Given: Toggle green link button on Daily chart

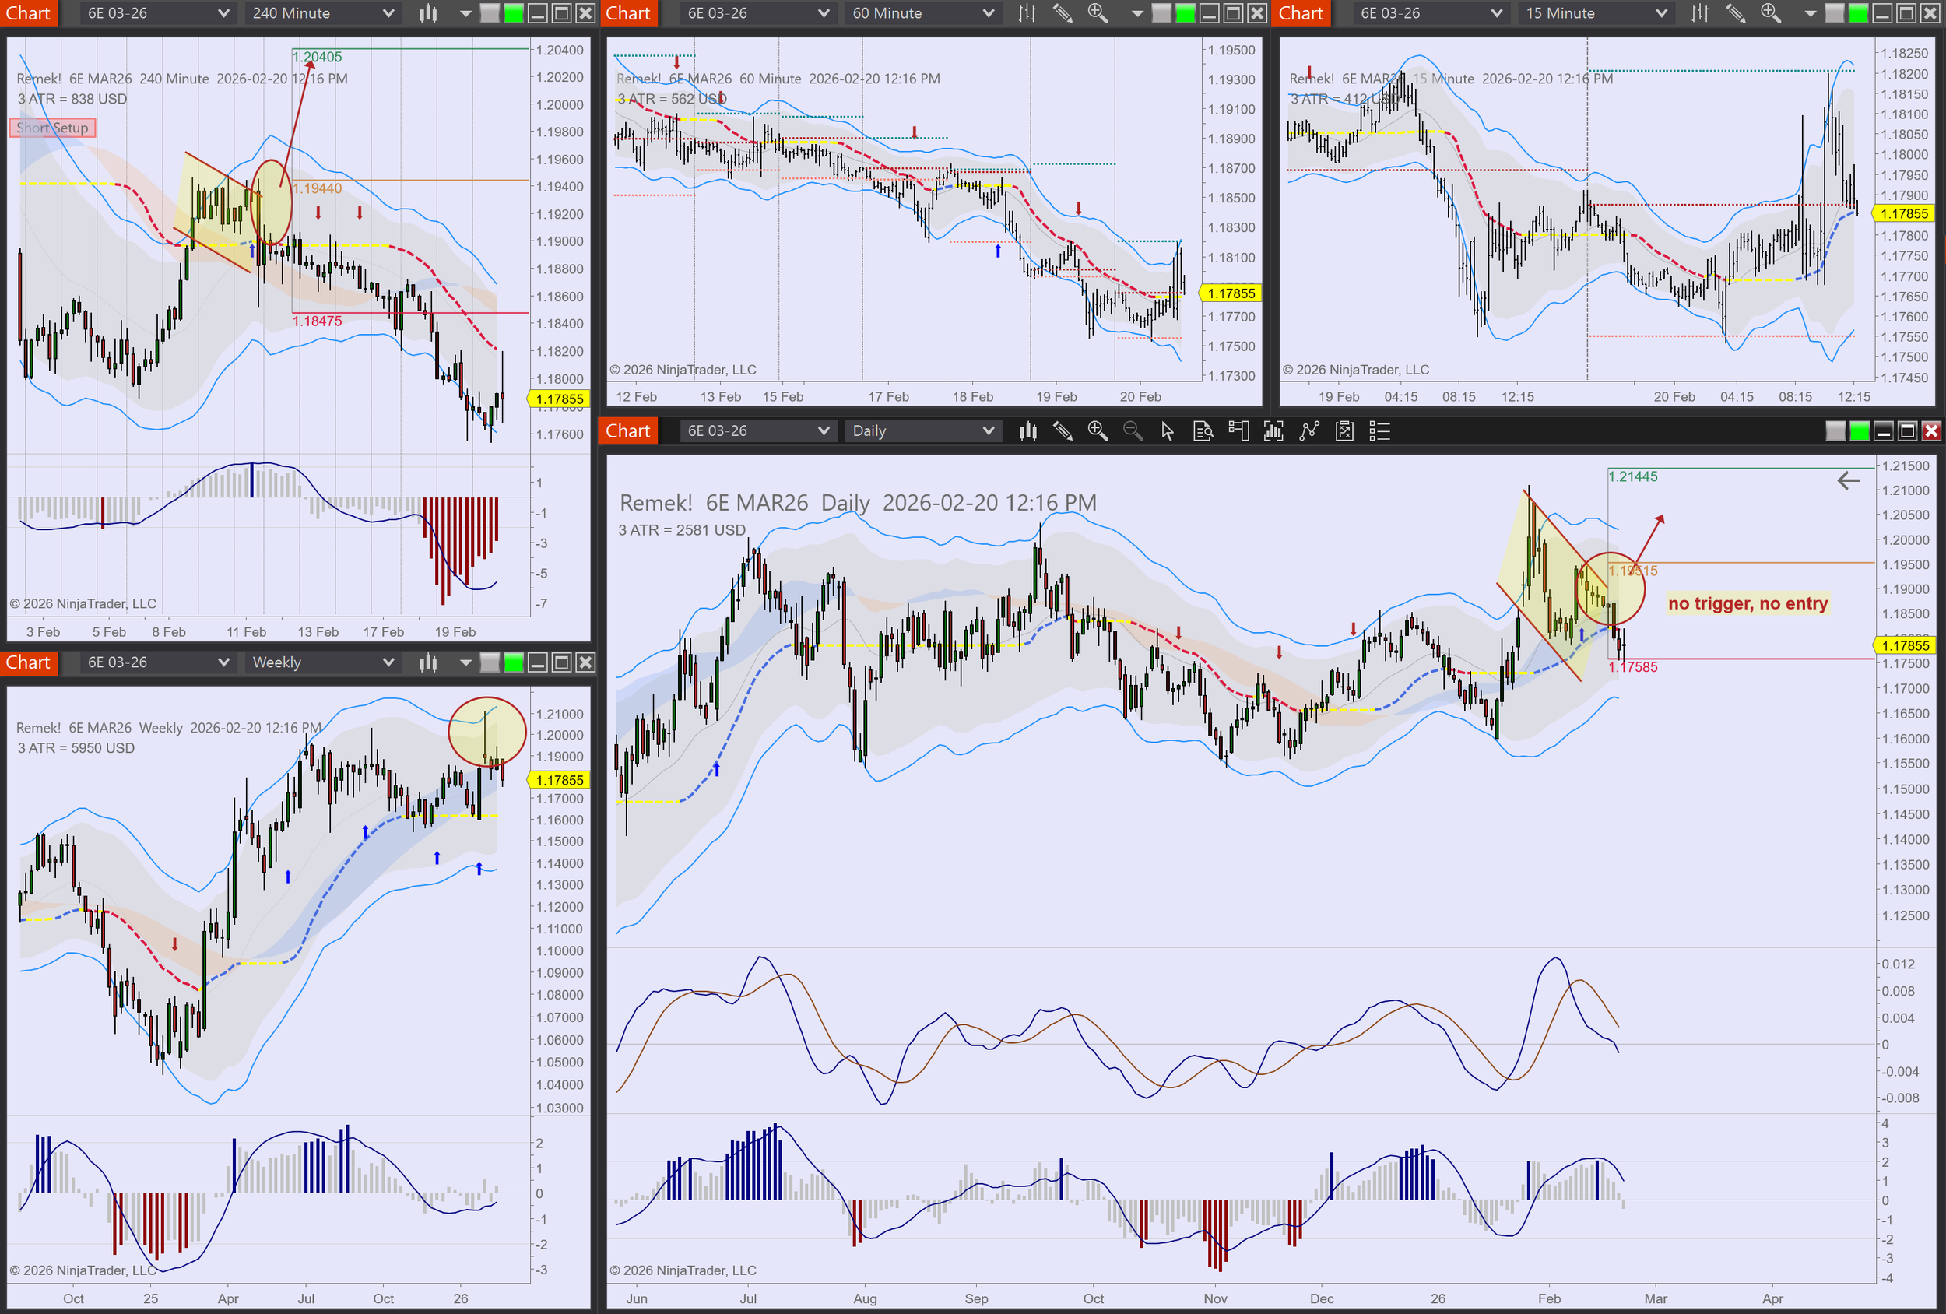Looking at the screenshot, I should pos(1859,431).
